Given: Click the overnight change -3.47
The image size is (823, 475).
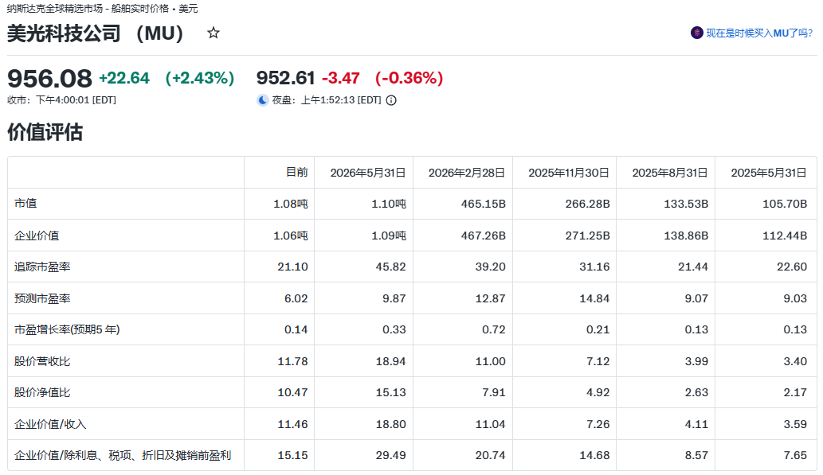Looking at the screenshot, I should [x=341, y=78].
